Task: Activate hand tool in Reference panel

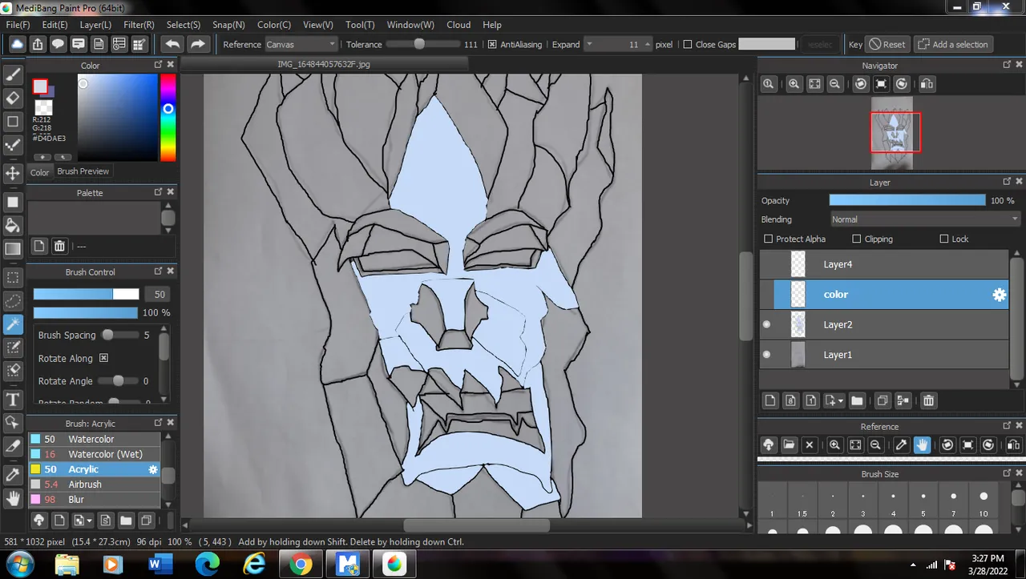Action: click(923, 445)
